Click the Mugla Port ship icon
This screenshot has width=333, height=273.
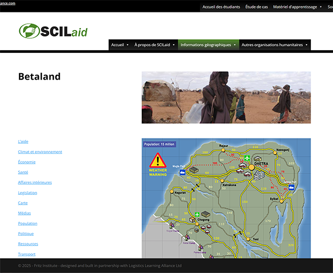[183, 172]
